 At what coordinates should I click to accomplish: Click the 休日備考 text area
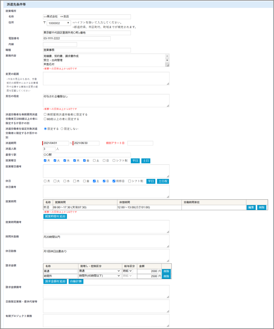point(106,191)
